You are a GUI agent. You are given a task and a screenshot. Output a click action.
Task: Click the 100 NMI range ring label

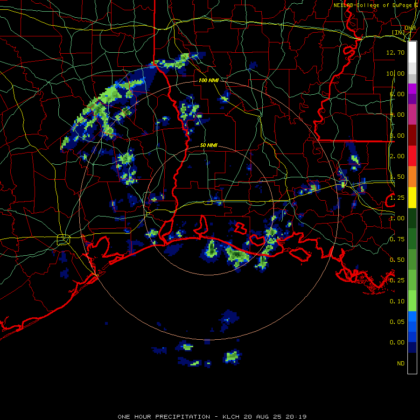click(208, 80)
